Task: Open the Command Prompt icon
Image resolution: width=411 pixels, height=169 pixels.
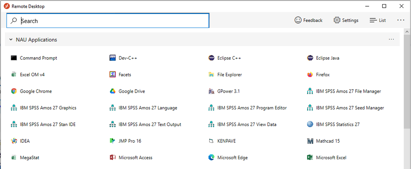Action: click(x=14, y=58)
